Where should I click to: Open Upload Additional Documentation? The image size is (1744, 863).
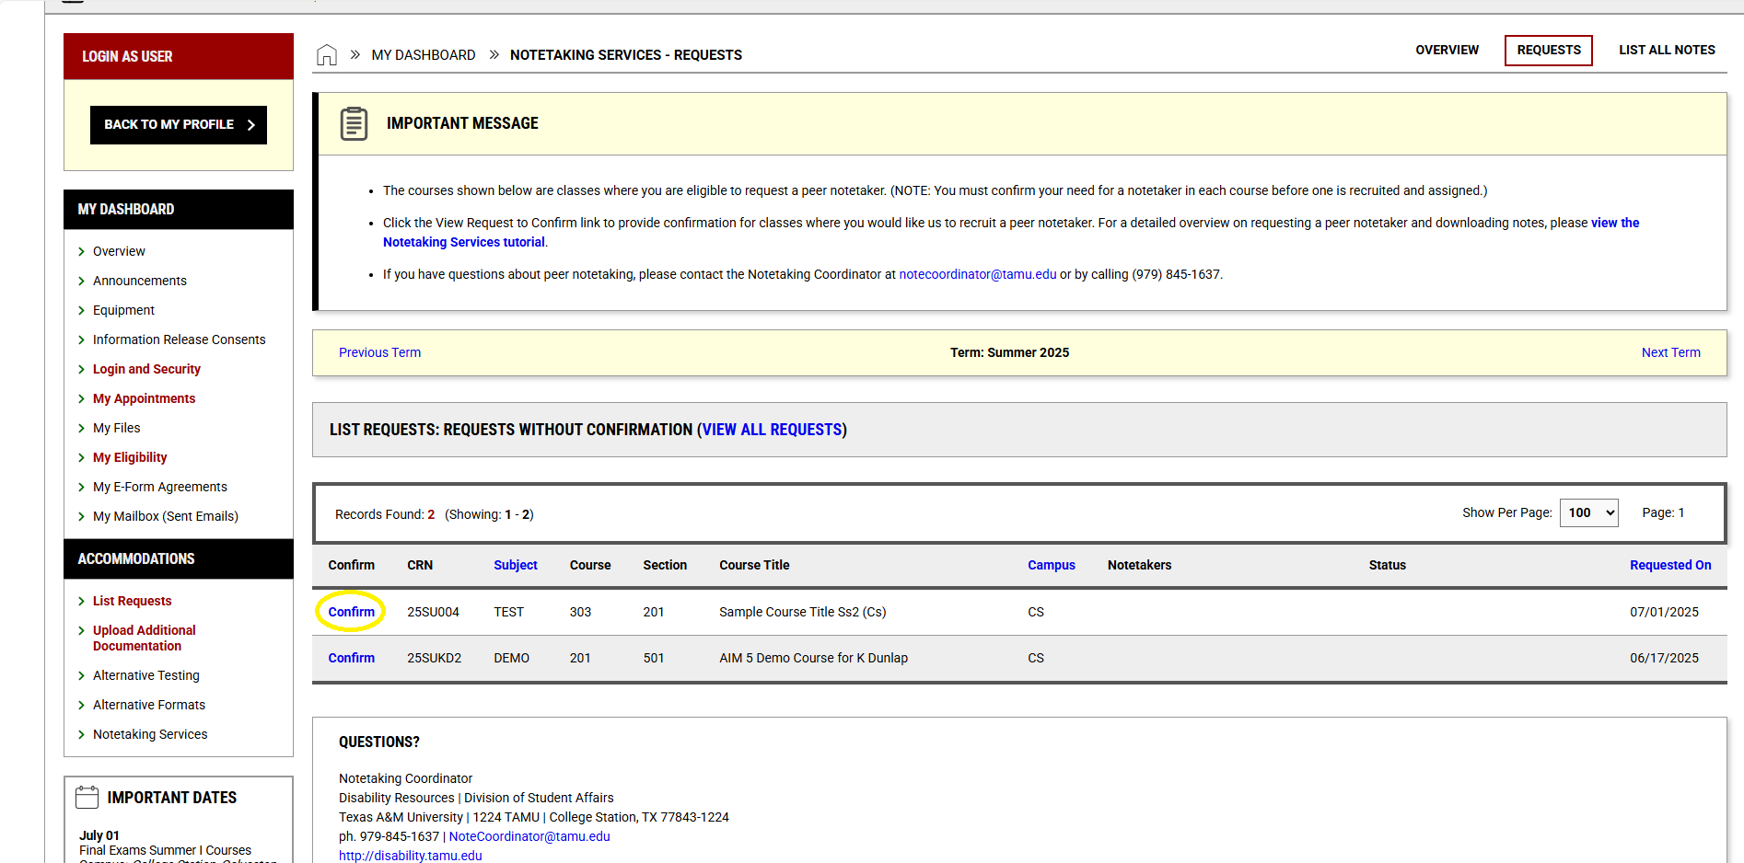tap(145, 638)
